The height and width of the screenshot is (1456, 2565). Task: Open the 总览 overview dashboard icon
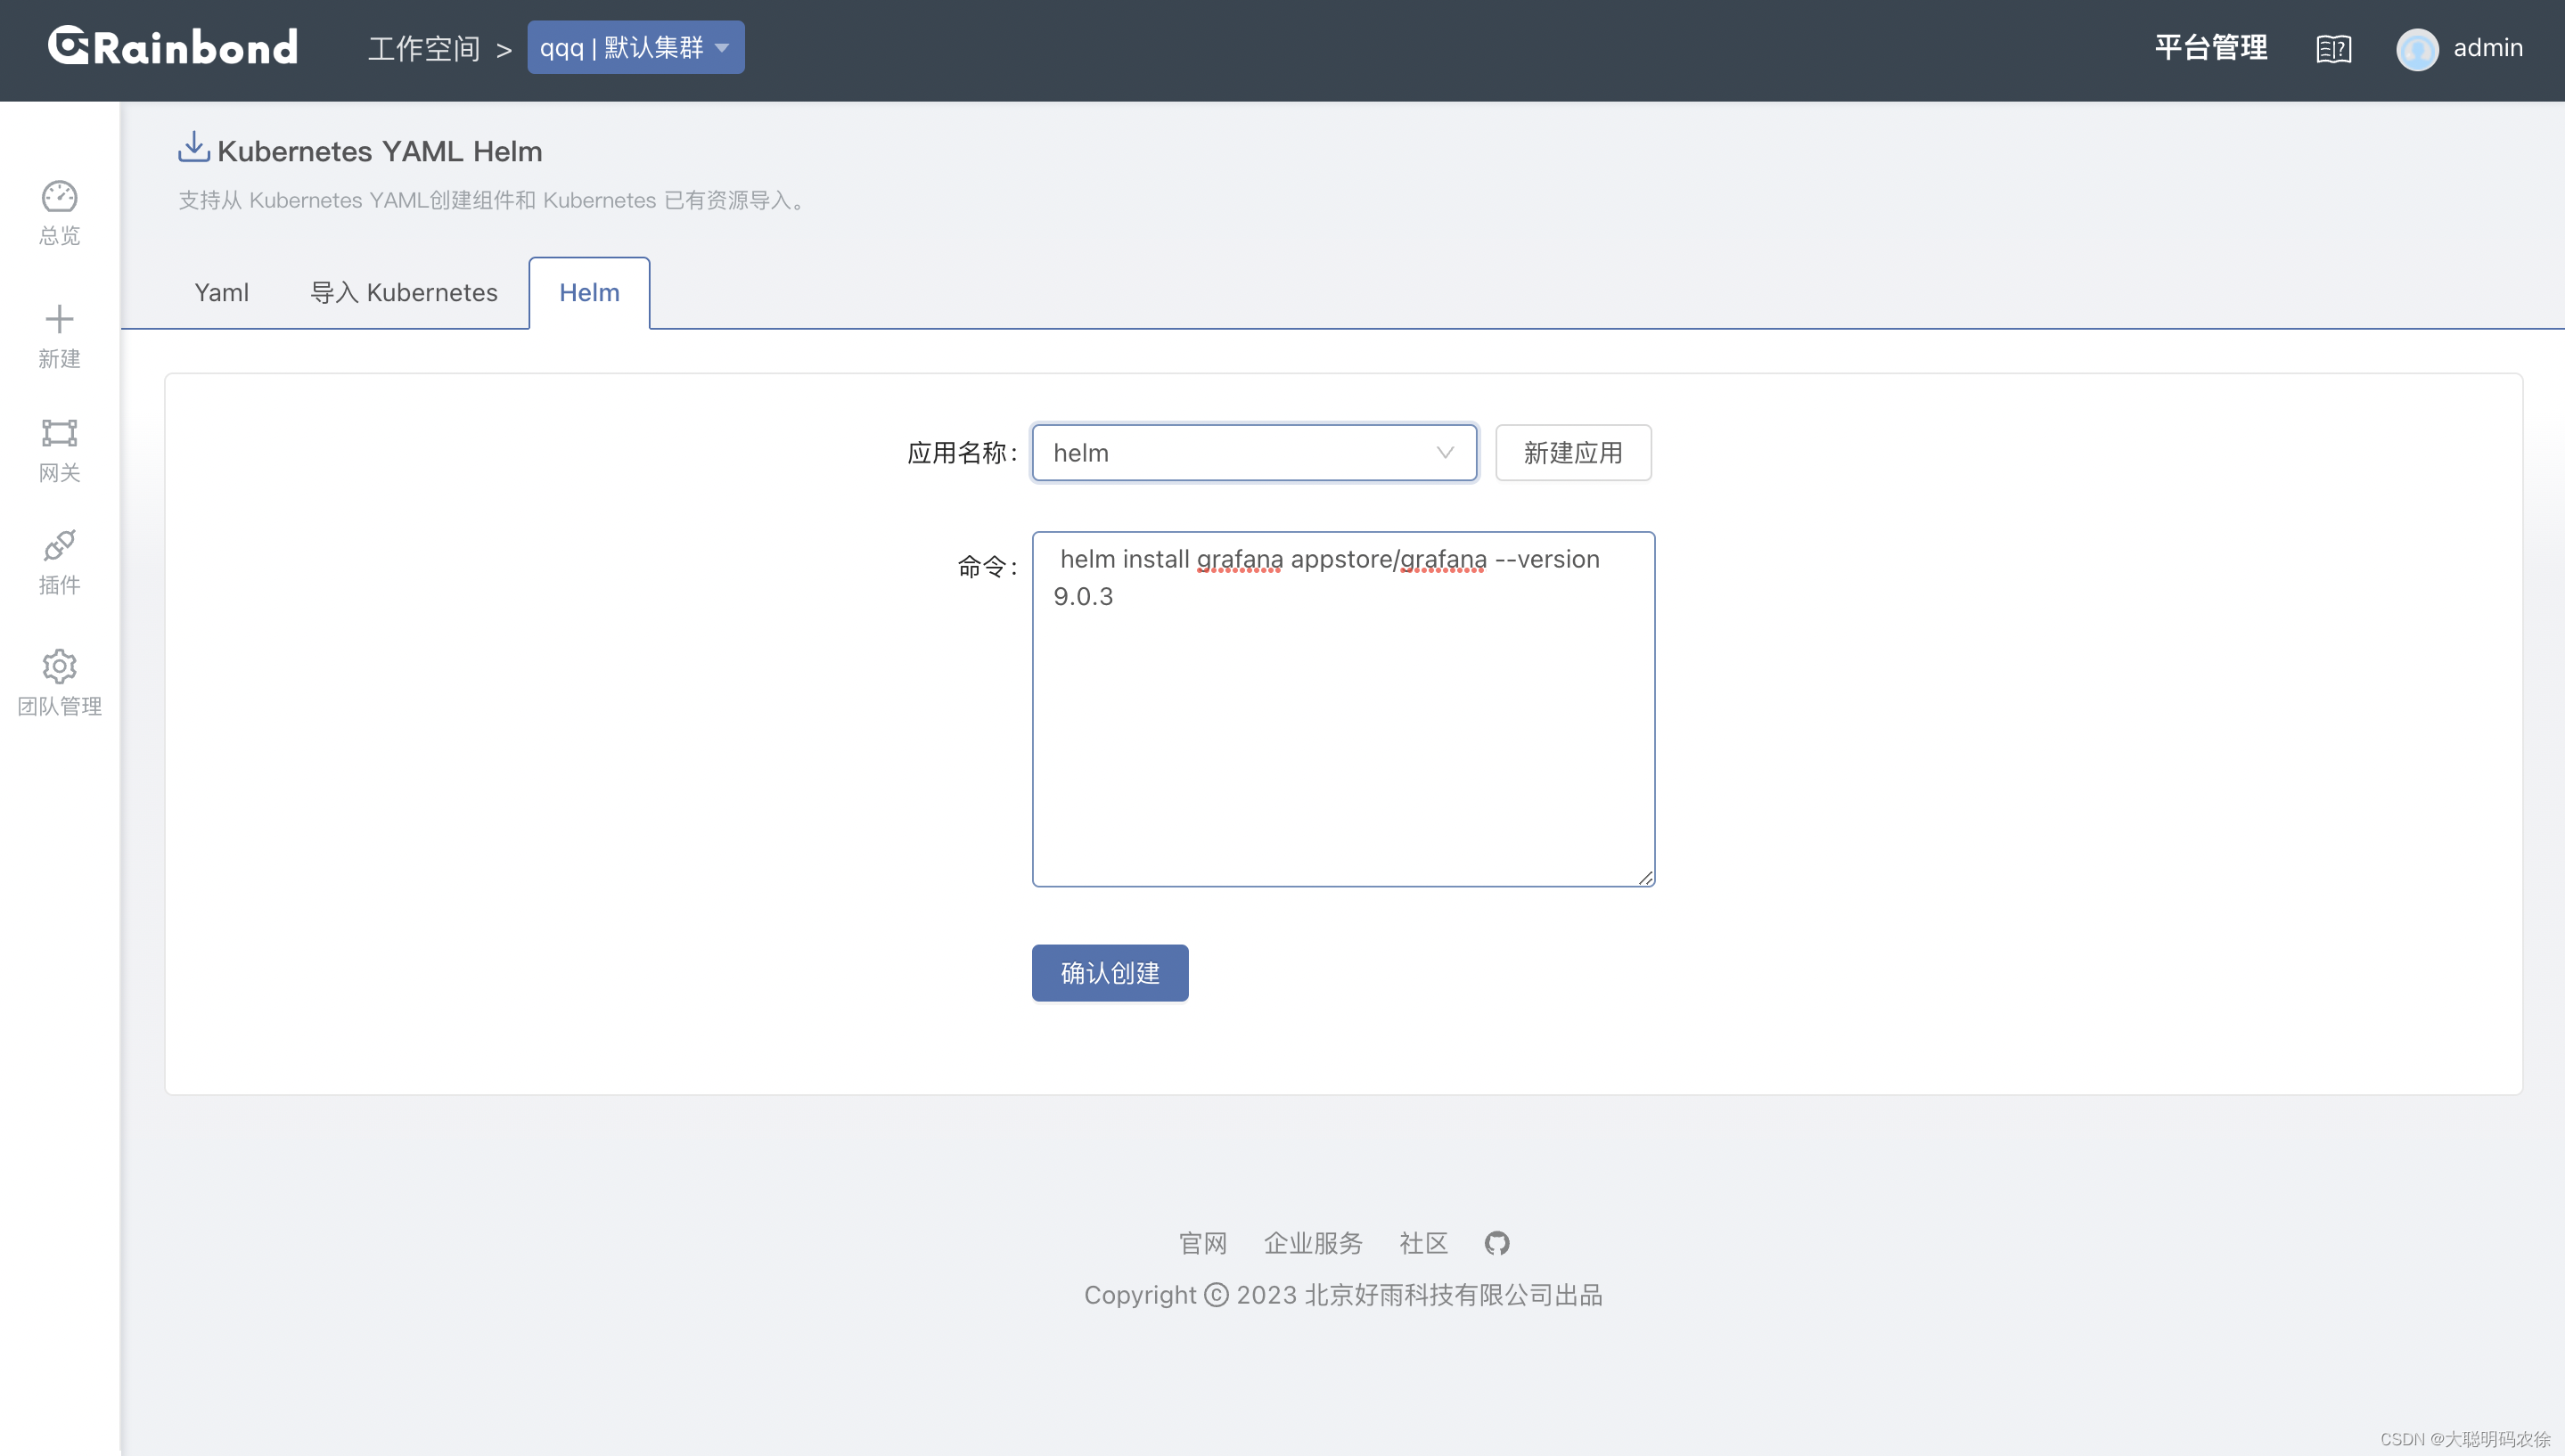click(59, 197)
